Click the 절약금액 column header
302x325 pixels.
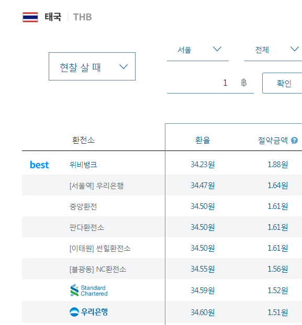click(x=273, y=141)
